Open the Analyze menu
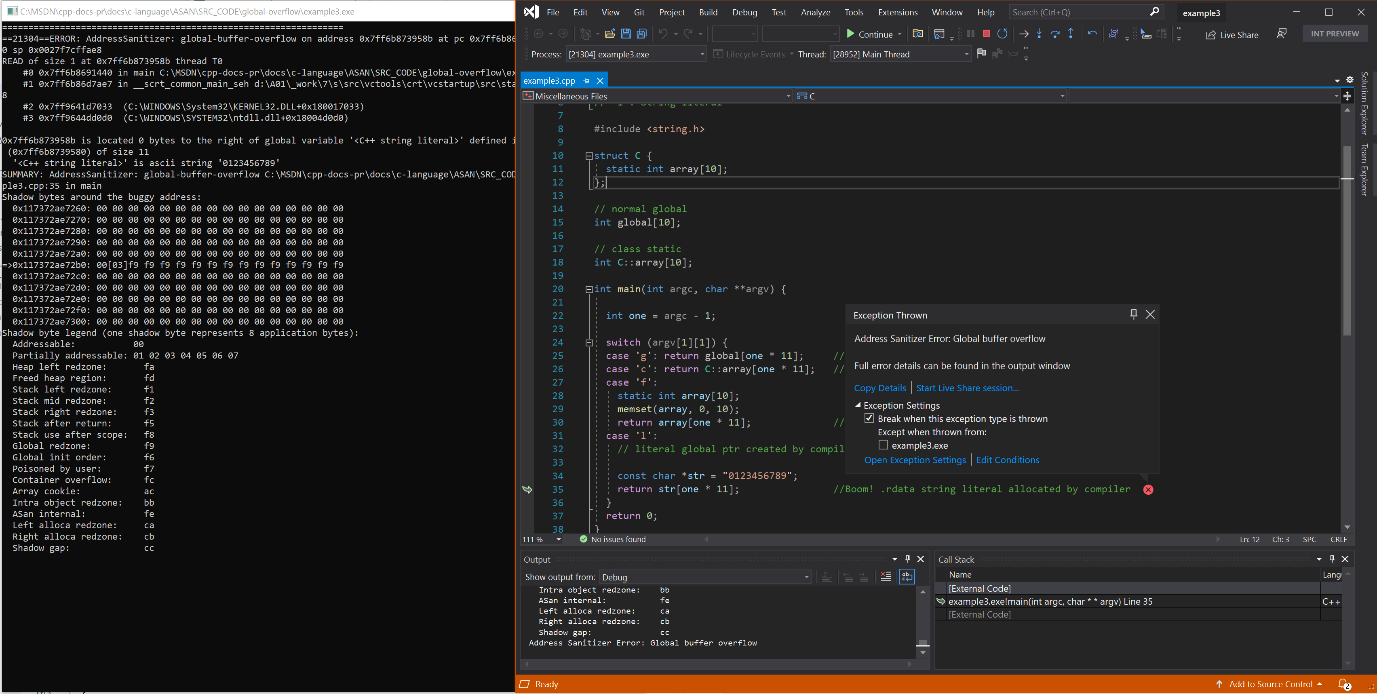 (x=815, y=12)
